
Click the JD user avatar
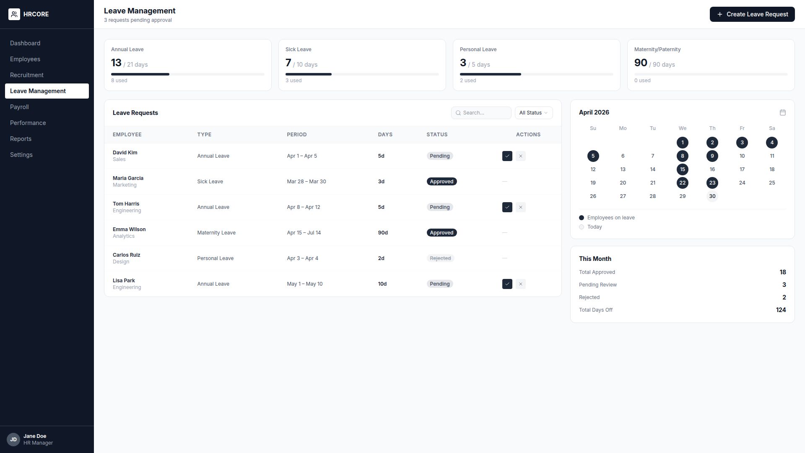[x=13, y=440]
